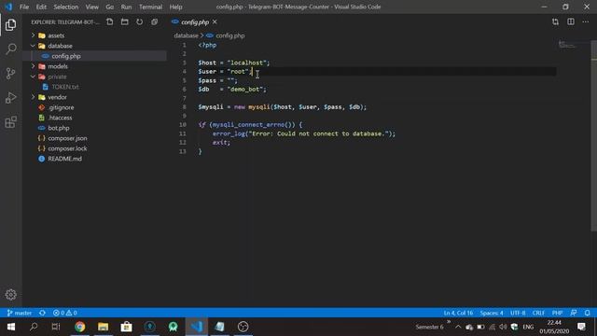
Task: Open File Explorer from the taskbar
Action: [103, 327]
